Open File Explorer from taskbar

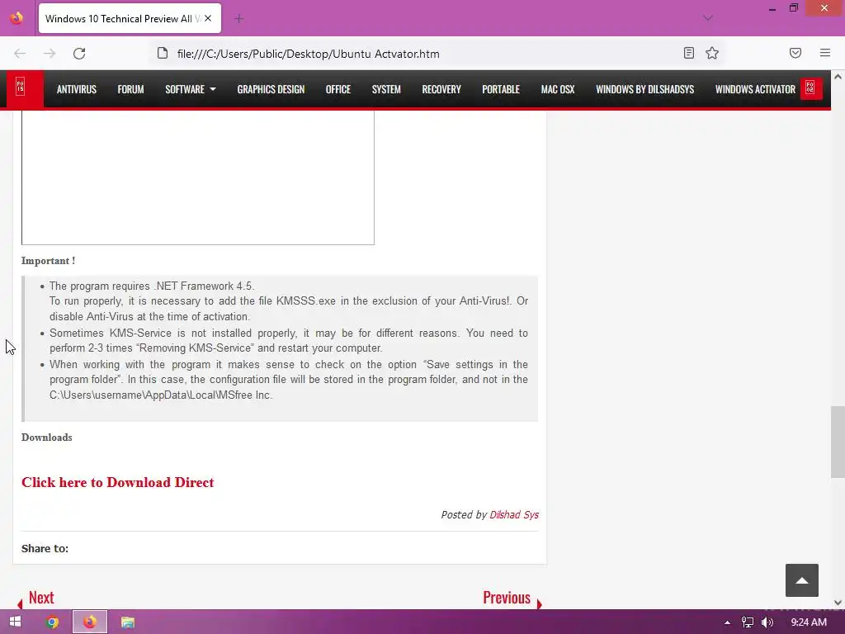click(128, 622)
